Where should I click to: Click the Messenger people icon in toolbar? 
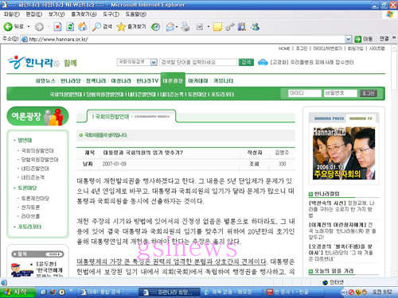[255, 27]
